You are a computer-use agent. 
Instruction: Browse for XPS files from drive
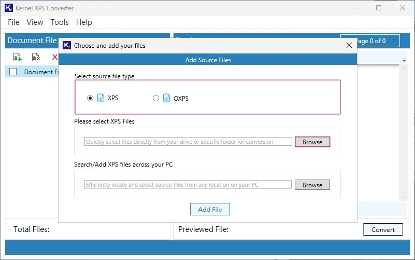pyautogui.click(x=312, y=142)
